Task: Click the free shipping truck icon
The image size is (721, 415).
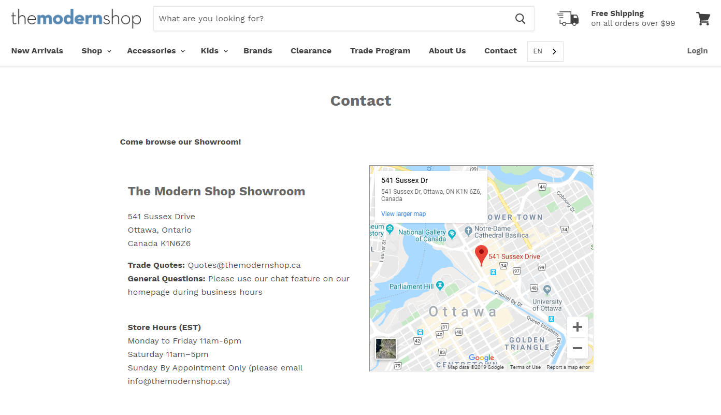Action: click(x=568, y=18)
